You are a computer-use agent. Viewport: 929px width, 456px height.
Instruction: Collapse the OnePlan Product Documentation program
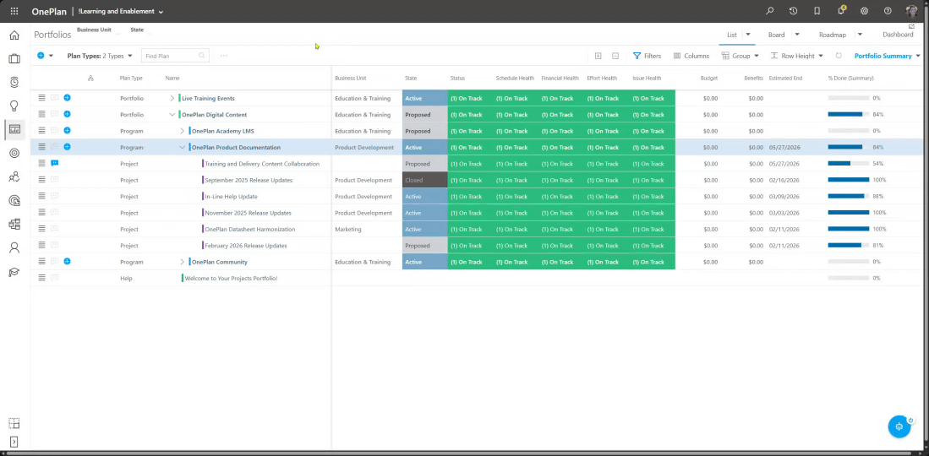[182, 148]
